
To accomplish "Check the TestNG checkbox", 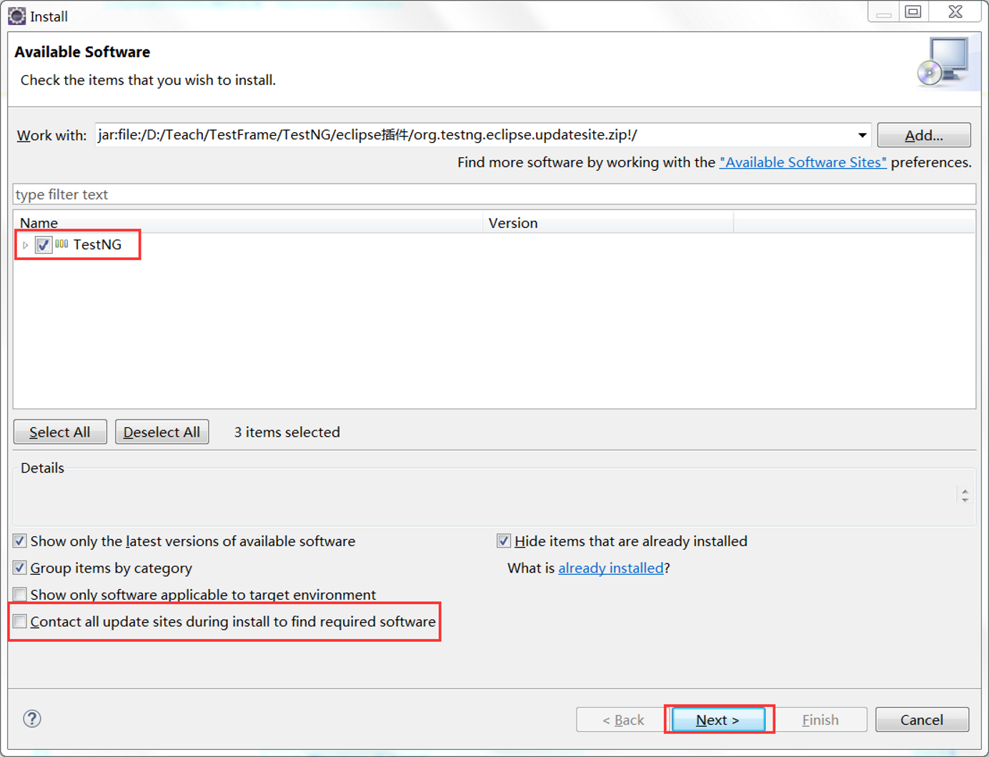I will tap(44, 244).
